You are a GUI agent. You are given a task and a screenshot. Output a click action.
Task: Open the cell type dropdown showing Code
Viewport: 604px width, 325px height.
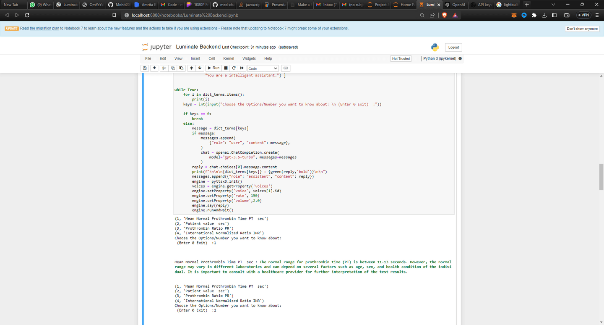[263, 68]
